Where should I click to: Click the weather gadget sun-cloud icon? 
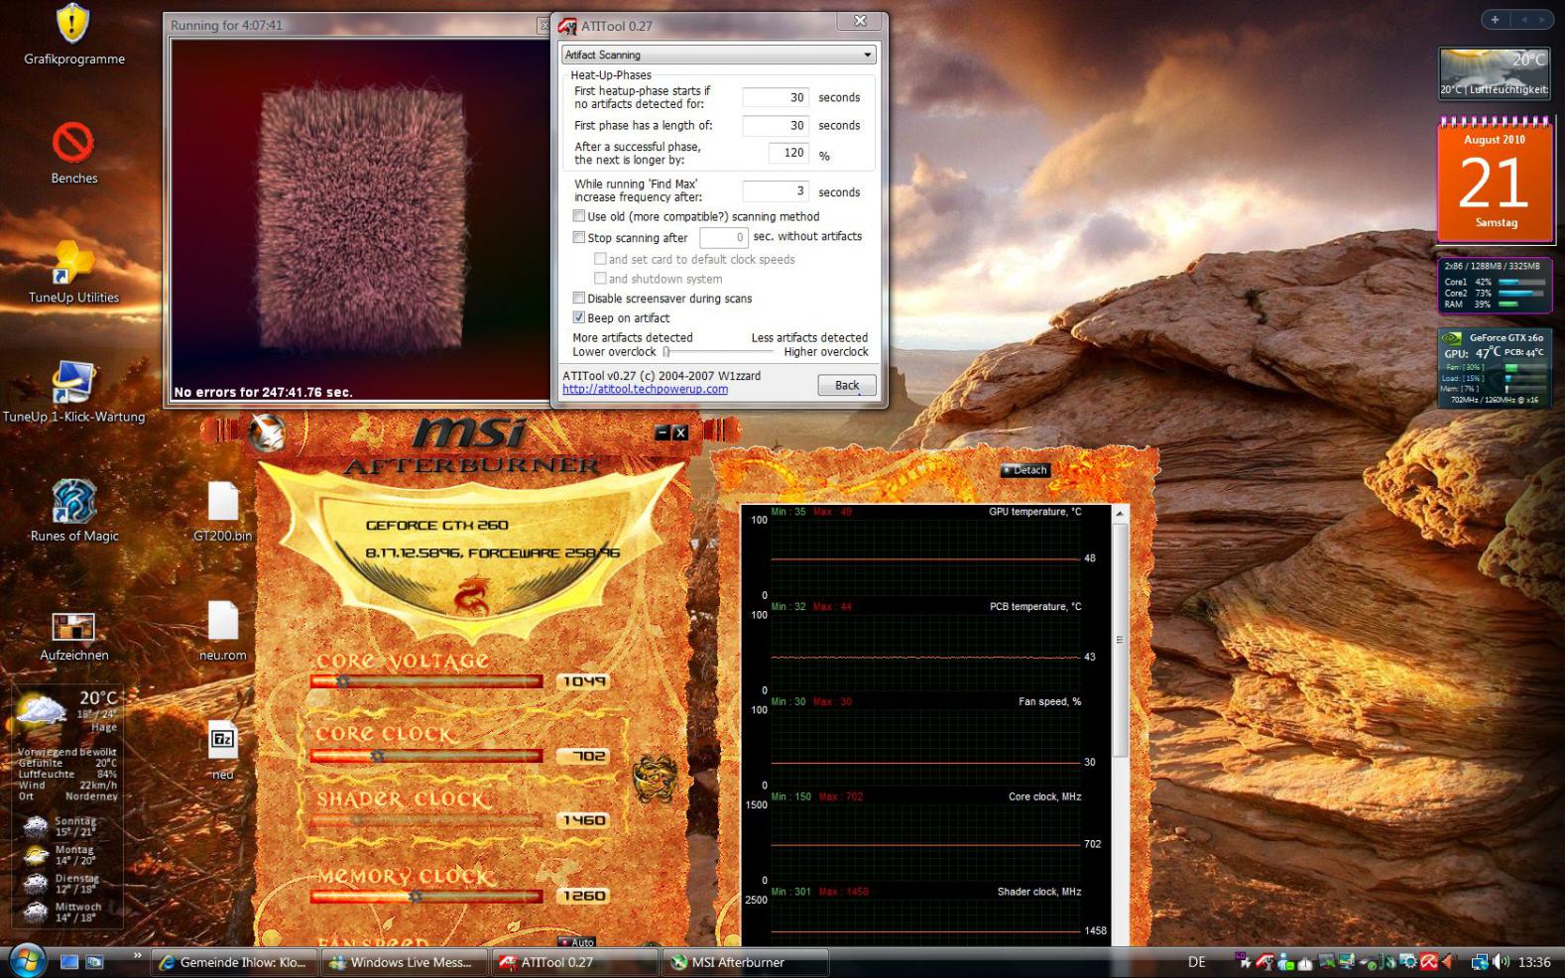41,710
